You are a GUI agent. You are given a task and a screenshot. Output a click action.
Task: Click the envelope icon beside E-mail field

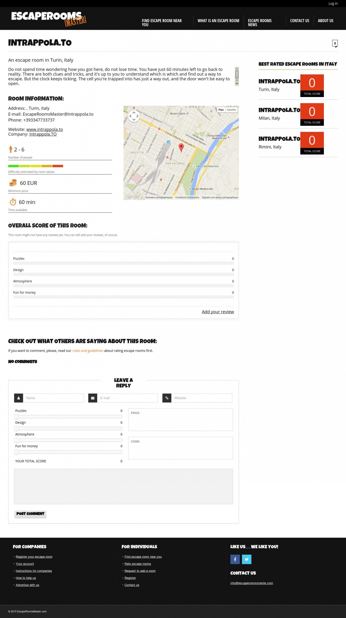(x=93, y=398)
